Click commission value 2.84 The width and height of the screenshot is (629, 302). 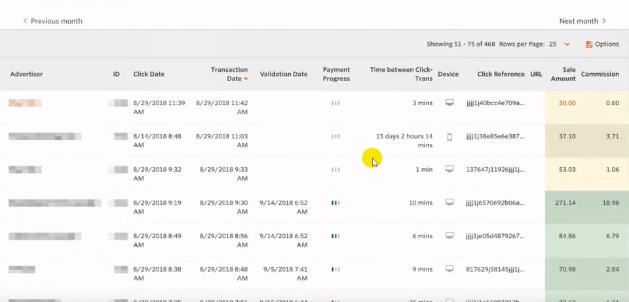tap(613, 269)
